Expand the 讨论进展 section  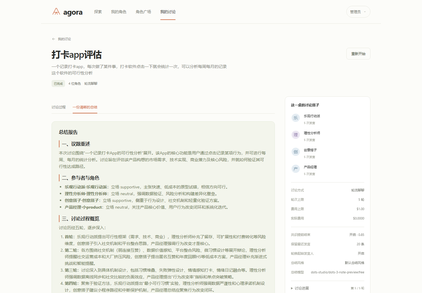click(x=300, y=288)
